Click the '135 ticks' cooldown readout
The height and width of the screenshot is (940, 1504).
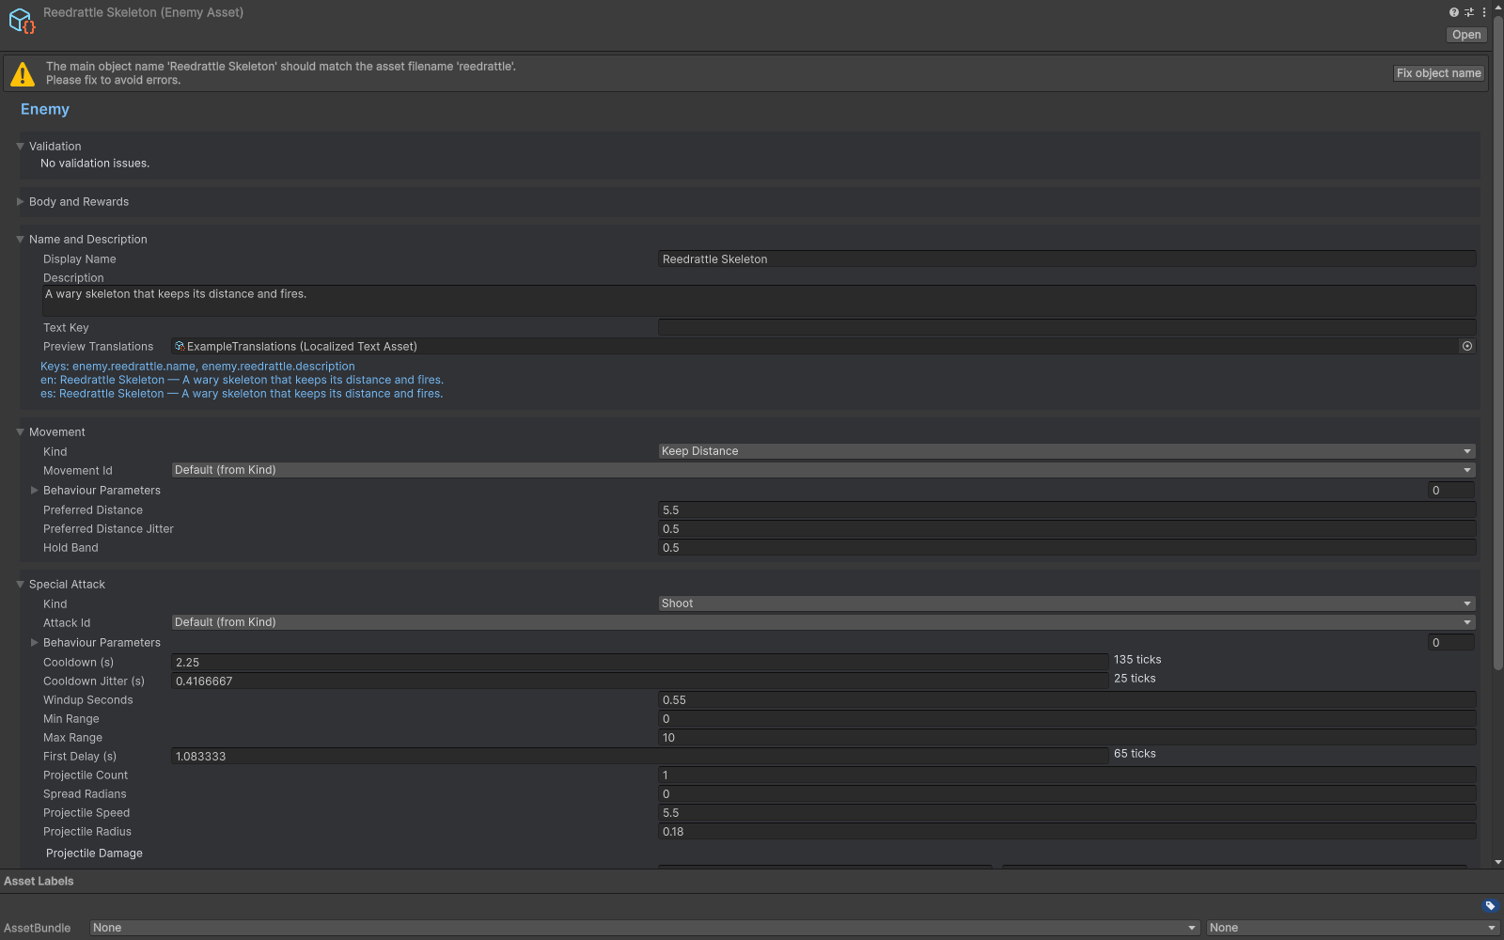coord(1137,660)
